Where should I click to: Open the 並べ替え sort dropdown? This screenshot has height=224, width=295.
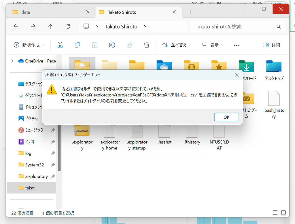tap(176, 45)
